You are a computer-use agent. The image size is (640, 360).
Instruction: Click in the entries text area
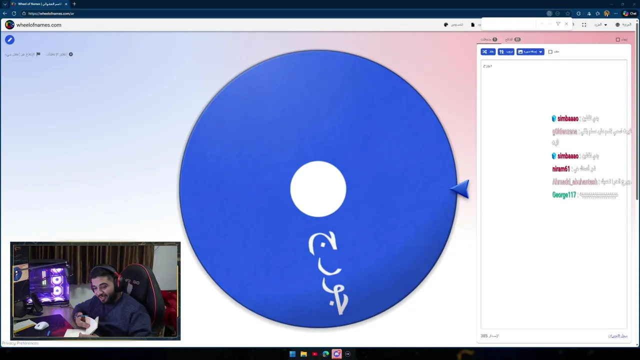pyautogui.click(x=553, y=194)
